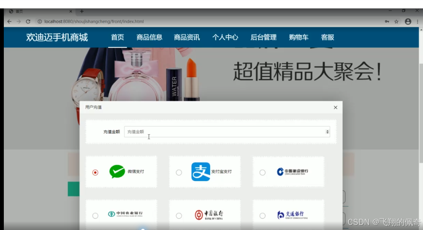Click the 微信支付 label text
Image resolution: width=423 pixels, height=230 pixels.
point(136,172)
